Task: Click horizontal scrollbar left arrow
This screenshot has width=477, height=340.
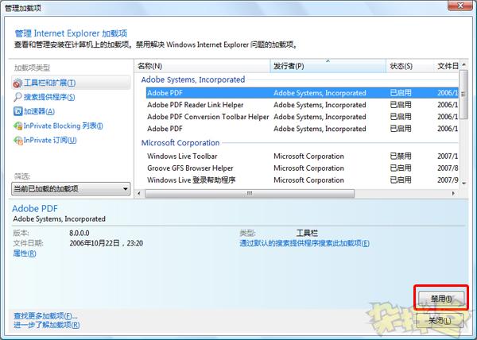Action: [x=139, y=193]
